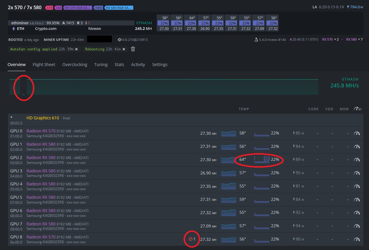
Task: Click the hiveon pool link
Action: [94, 28]
